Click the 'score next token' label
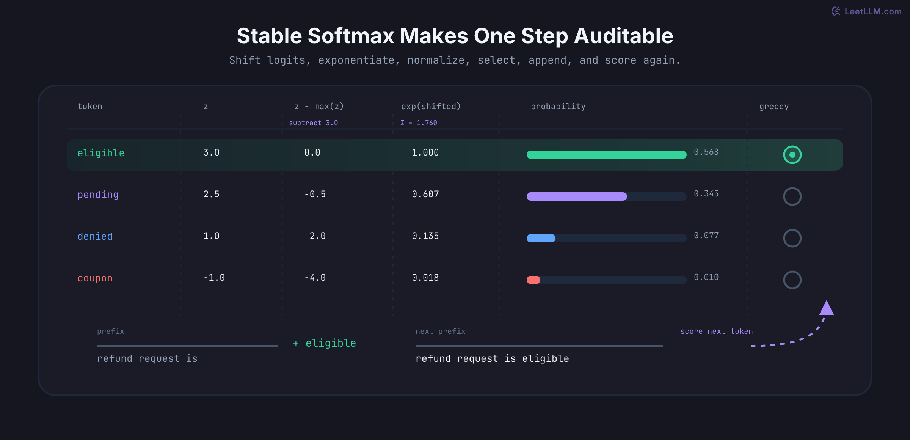910x440 pixels. point(716,332)
